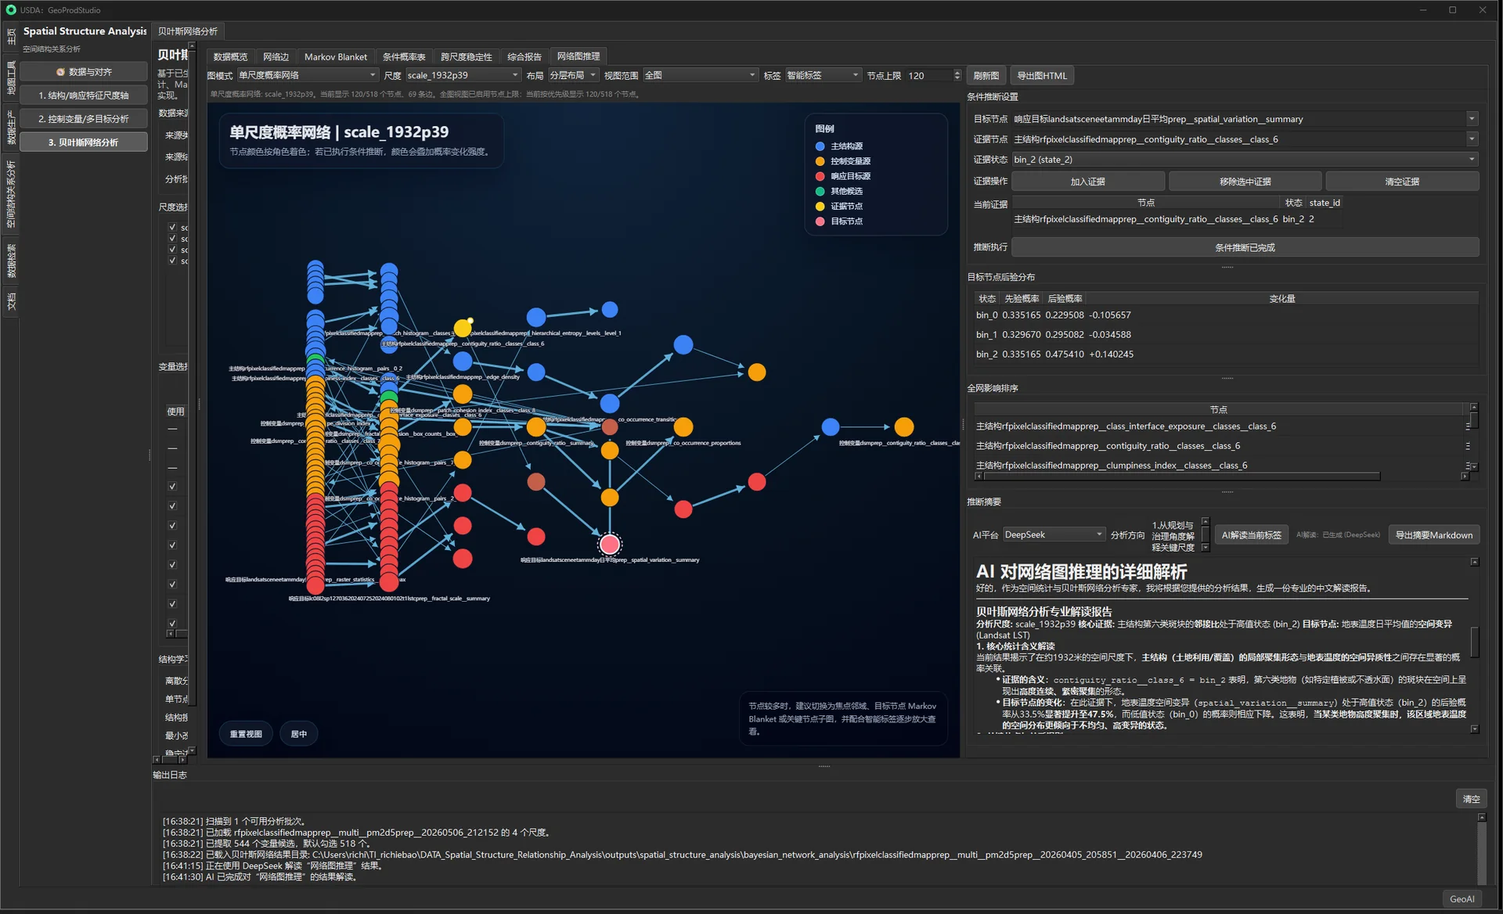Open the 综合报告 tab
This screenshot has height=914, width=1503.
point(524,56)
